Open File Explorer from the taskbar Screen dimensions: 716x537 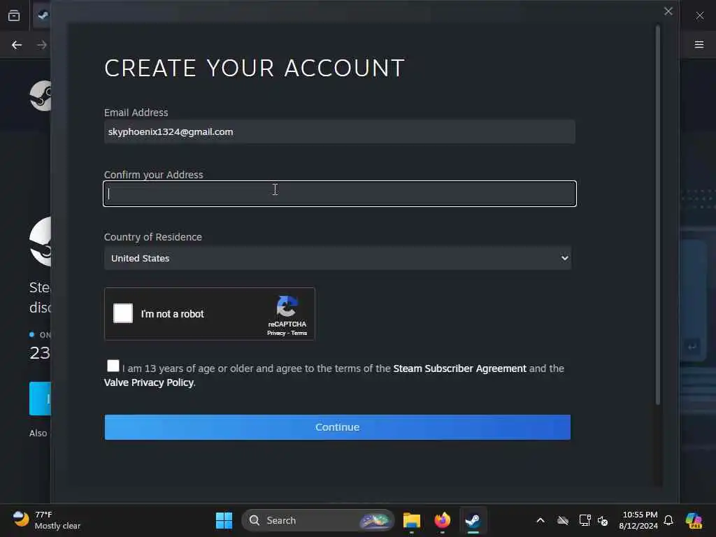point(411,520)
